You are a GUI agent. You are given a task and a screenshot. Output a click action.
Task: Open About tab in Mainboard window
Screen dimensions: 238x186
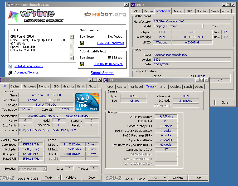pyautogui.click(x=226, y=11)
